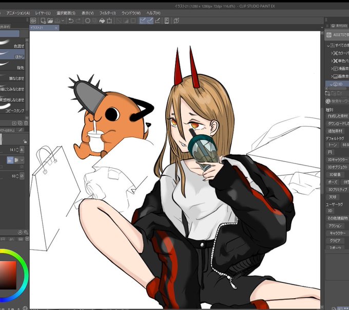Image resolution: width=349 pixels, height=310 pixels.
Task: Click the 3Dオブジェクト tag
Action: click(x=337, y=167)
